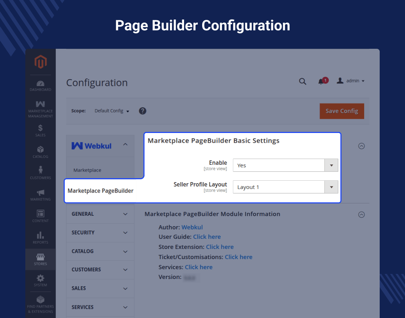Open the Scope Default Config switcher
This screenshot has height=318, width=405.
coord(112,111)
